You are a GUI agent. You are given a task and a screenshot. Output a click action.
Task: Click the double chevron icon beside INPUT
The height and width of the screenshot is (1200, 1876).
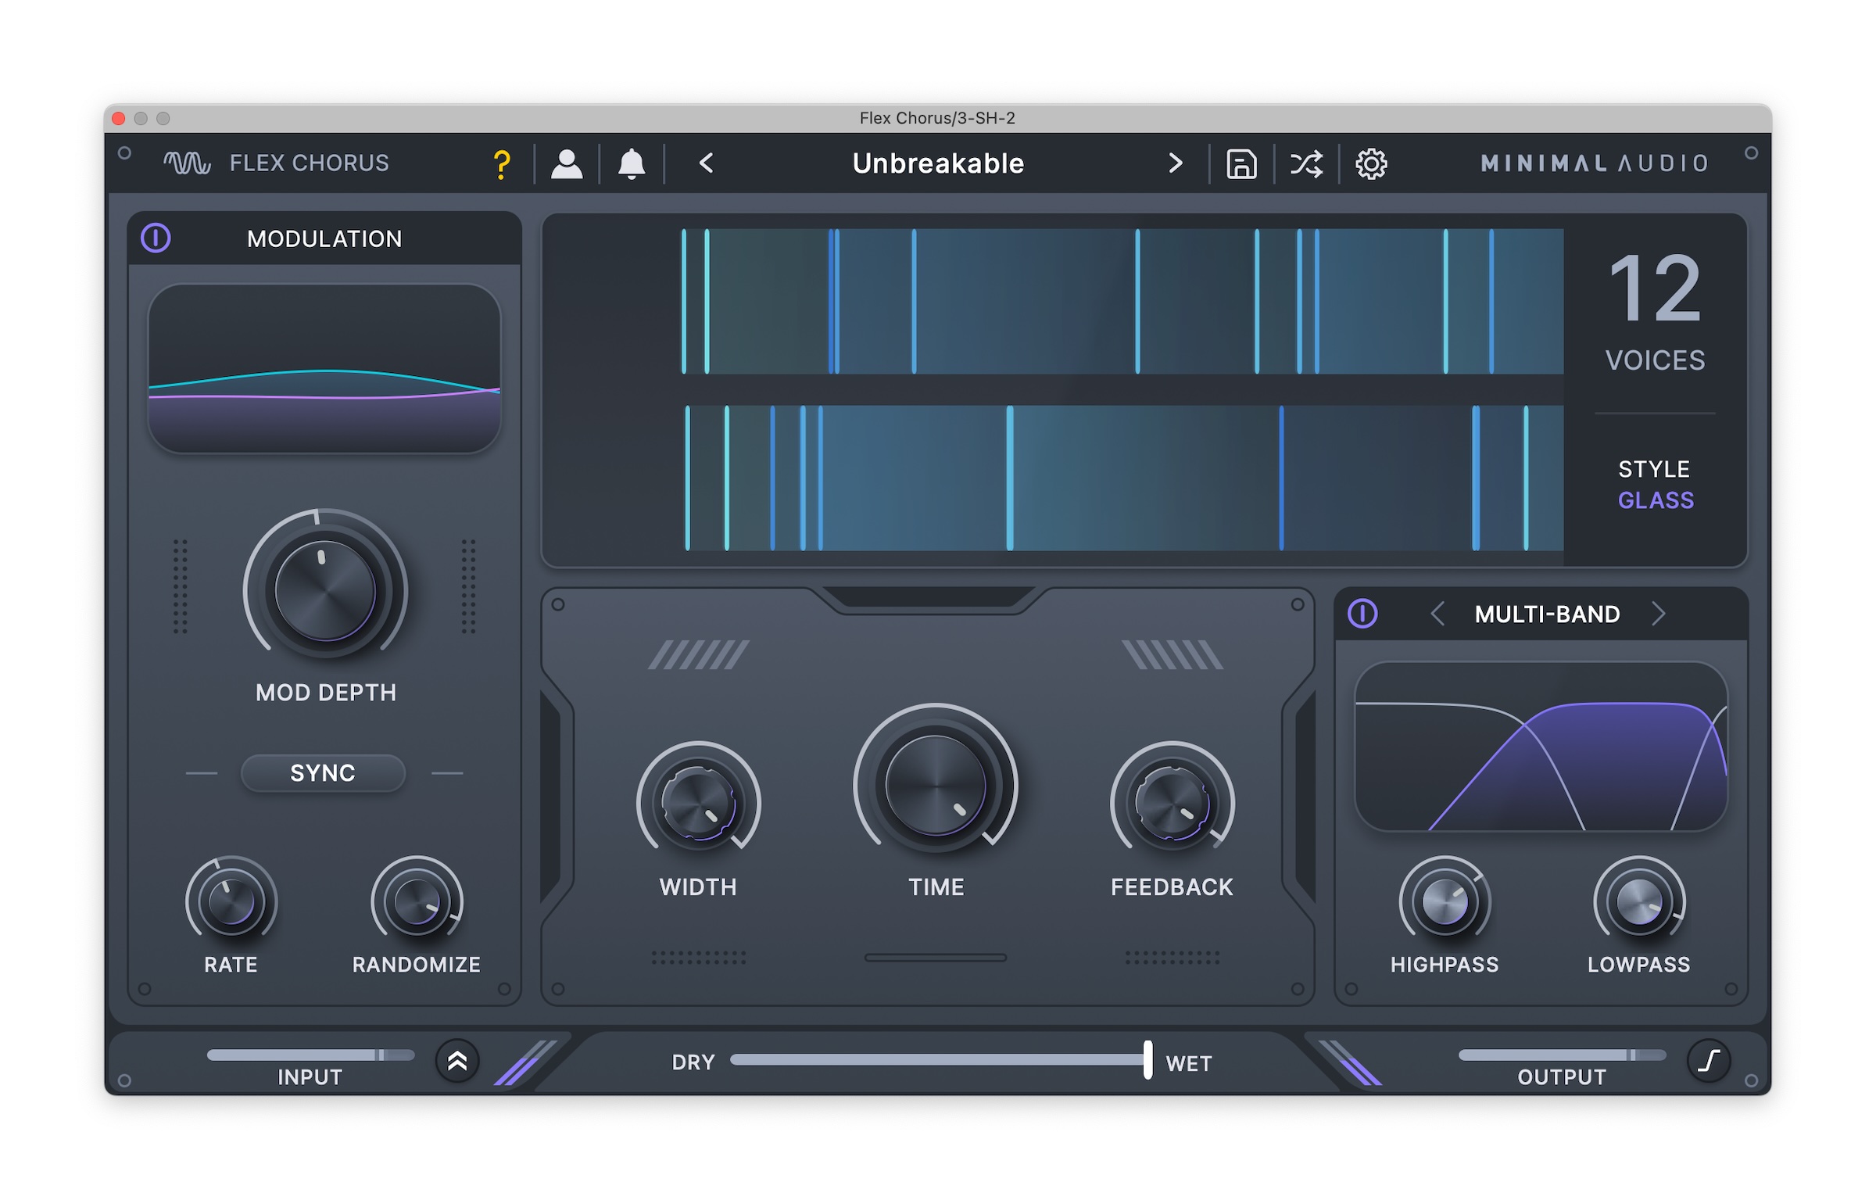[457, 1061]
